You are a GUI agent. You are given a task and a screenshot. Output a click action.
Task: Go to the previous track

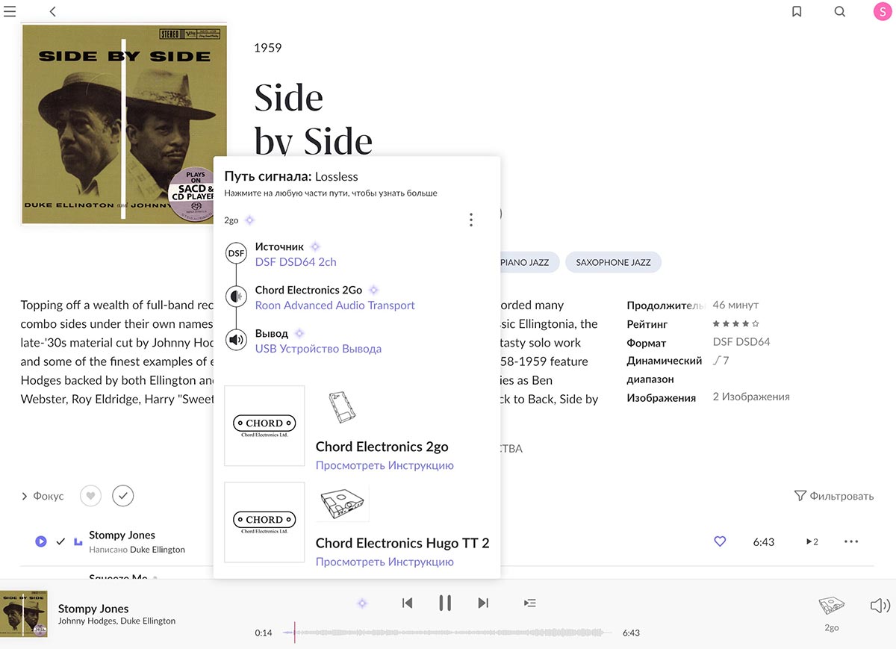coord(407,603)
